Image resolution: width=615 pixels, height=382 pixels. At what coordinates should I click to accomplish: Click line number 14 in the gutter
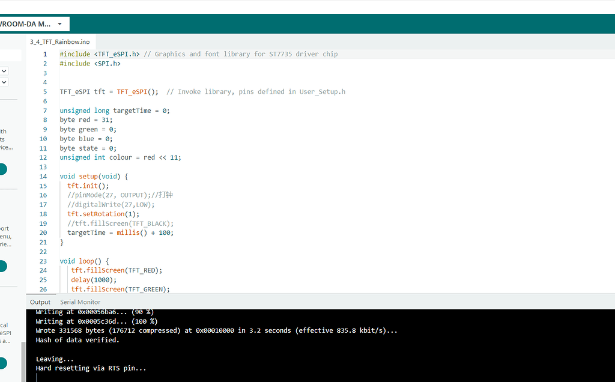tap(43, 176)
